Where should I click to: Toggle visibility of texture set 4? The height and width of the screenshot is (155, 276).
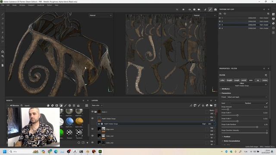(220, 28)
